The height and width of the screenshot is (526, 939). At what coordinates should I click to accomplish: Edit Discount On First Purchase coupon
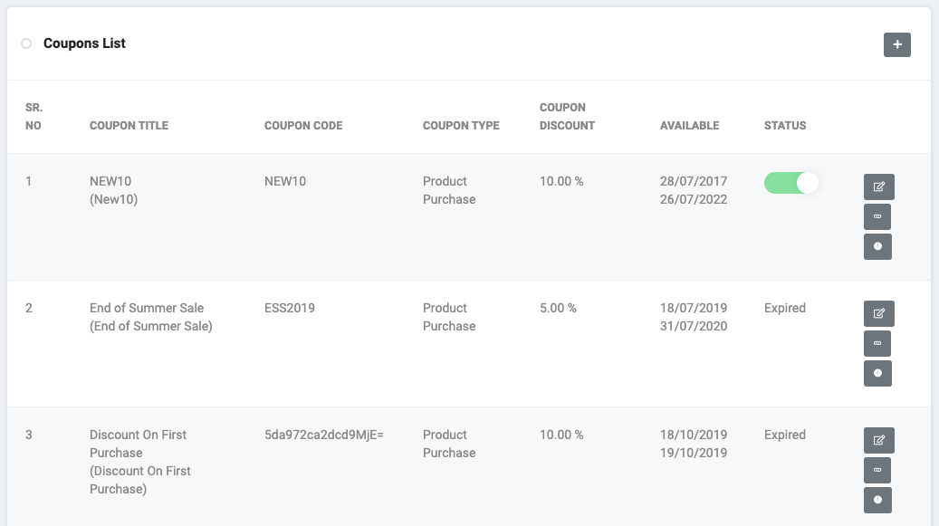click(x=878, y=440)
